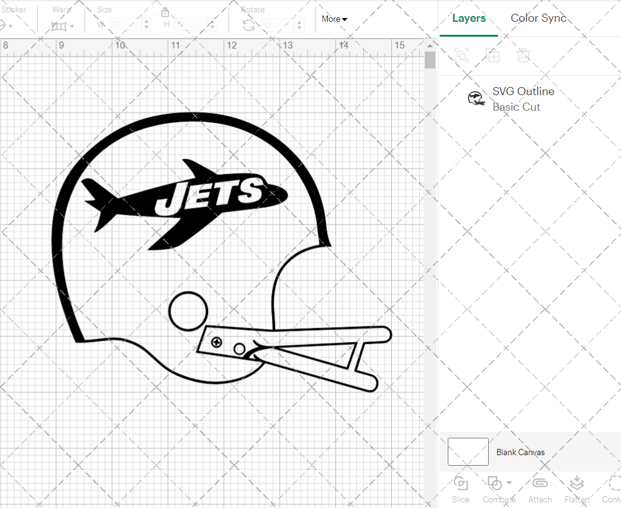This screenshot has height=508, width=621.
Task: Click the delete trash icon in Layers panel
Action: (524, 56)
